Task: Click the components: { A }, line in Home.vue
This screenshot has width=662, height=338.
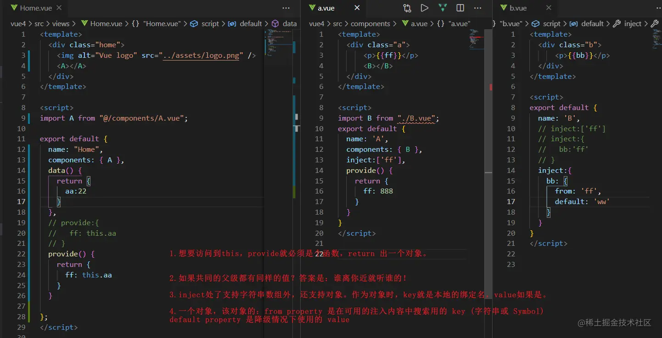Action: pos(86,160)
